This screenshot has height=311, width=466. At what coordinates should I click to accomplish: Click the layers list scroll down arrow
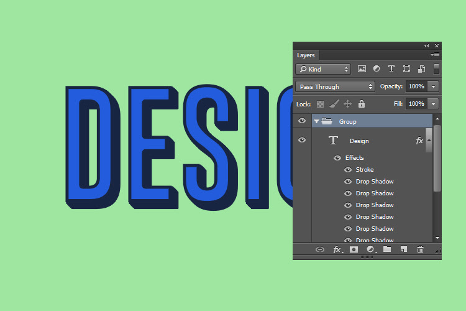click(x=437, y=238)
